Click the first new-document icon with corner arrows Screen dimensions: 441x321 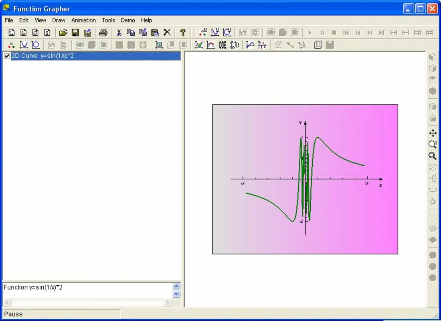[12, 33]
